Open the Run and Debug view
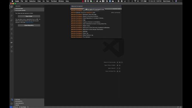192x108 pixels. 12,20
